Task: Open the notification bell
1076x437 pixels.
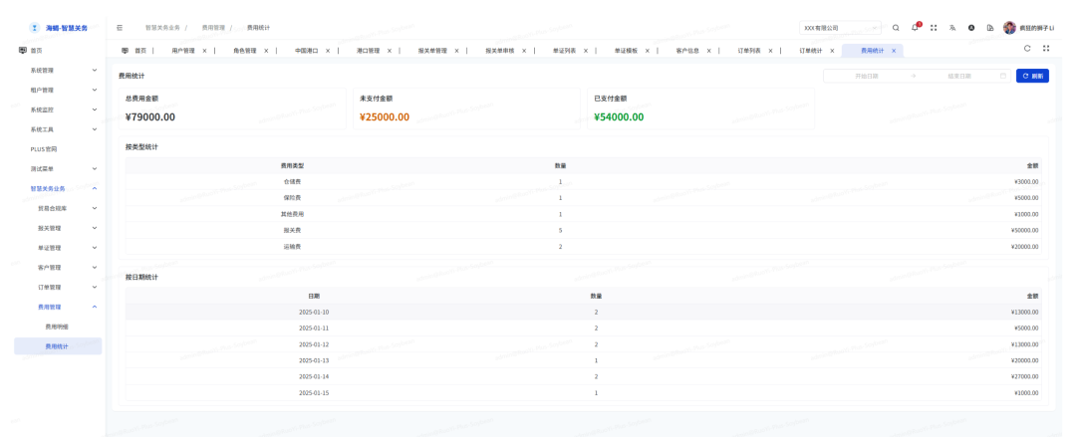Action: [x=915, y=28]
